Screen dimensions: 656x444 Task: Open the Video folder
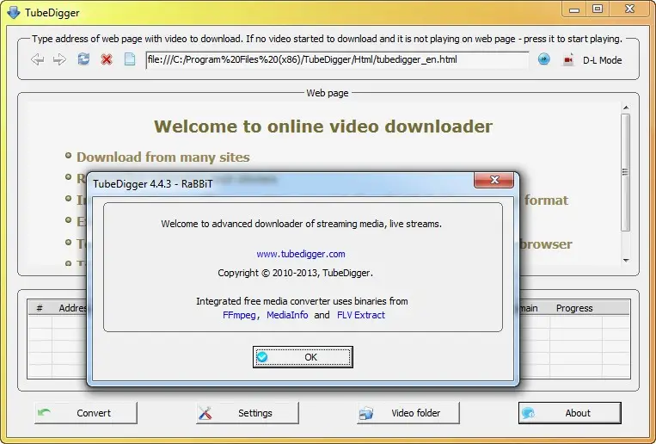coord(408,413)
